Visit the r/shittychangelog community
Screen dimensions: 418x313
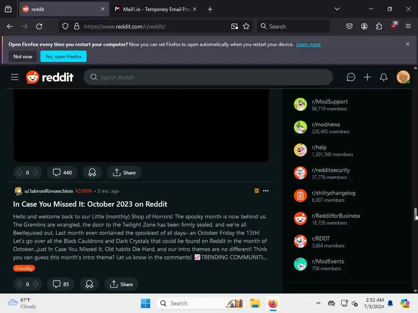[x=334, y=193]
